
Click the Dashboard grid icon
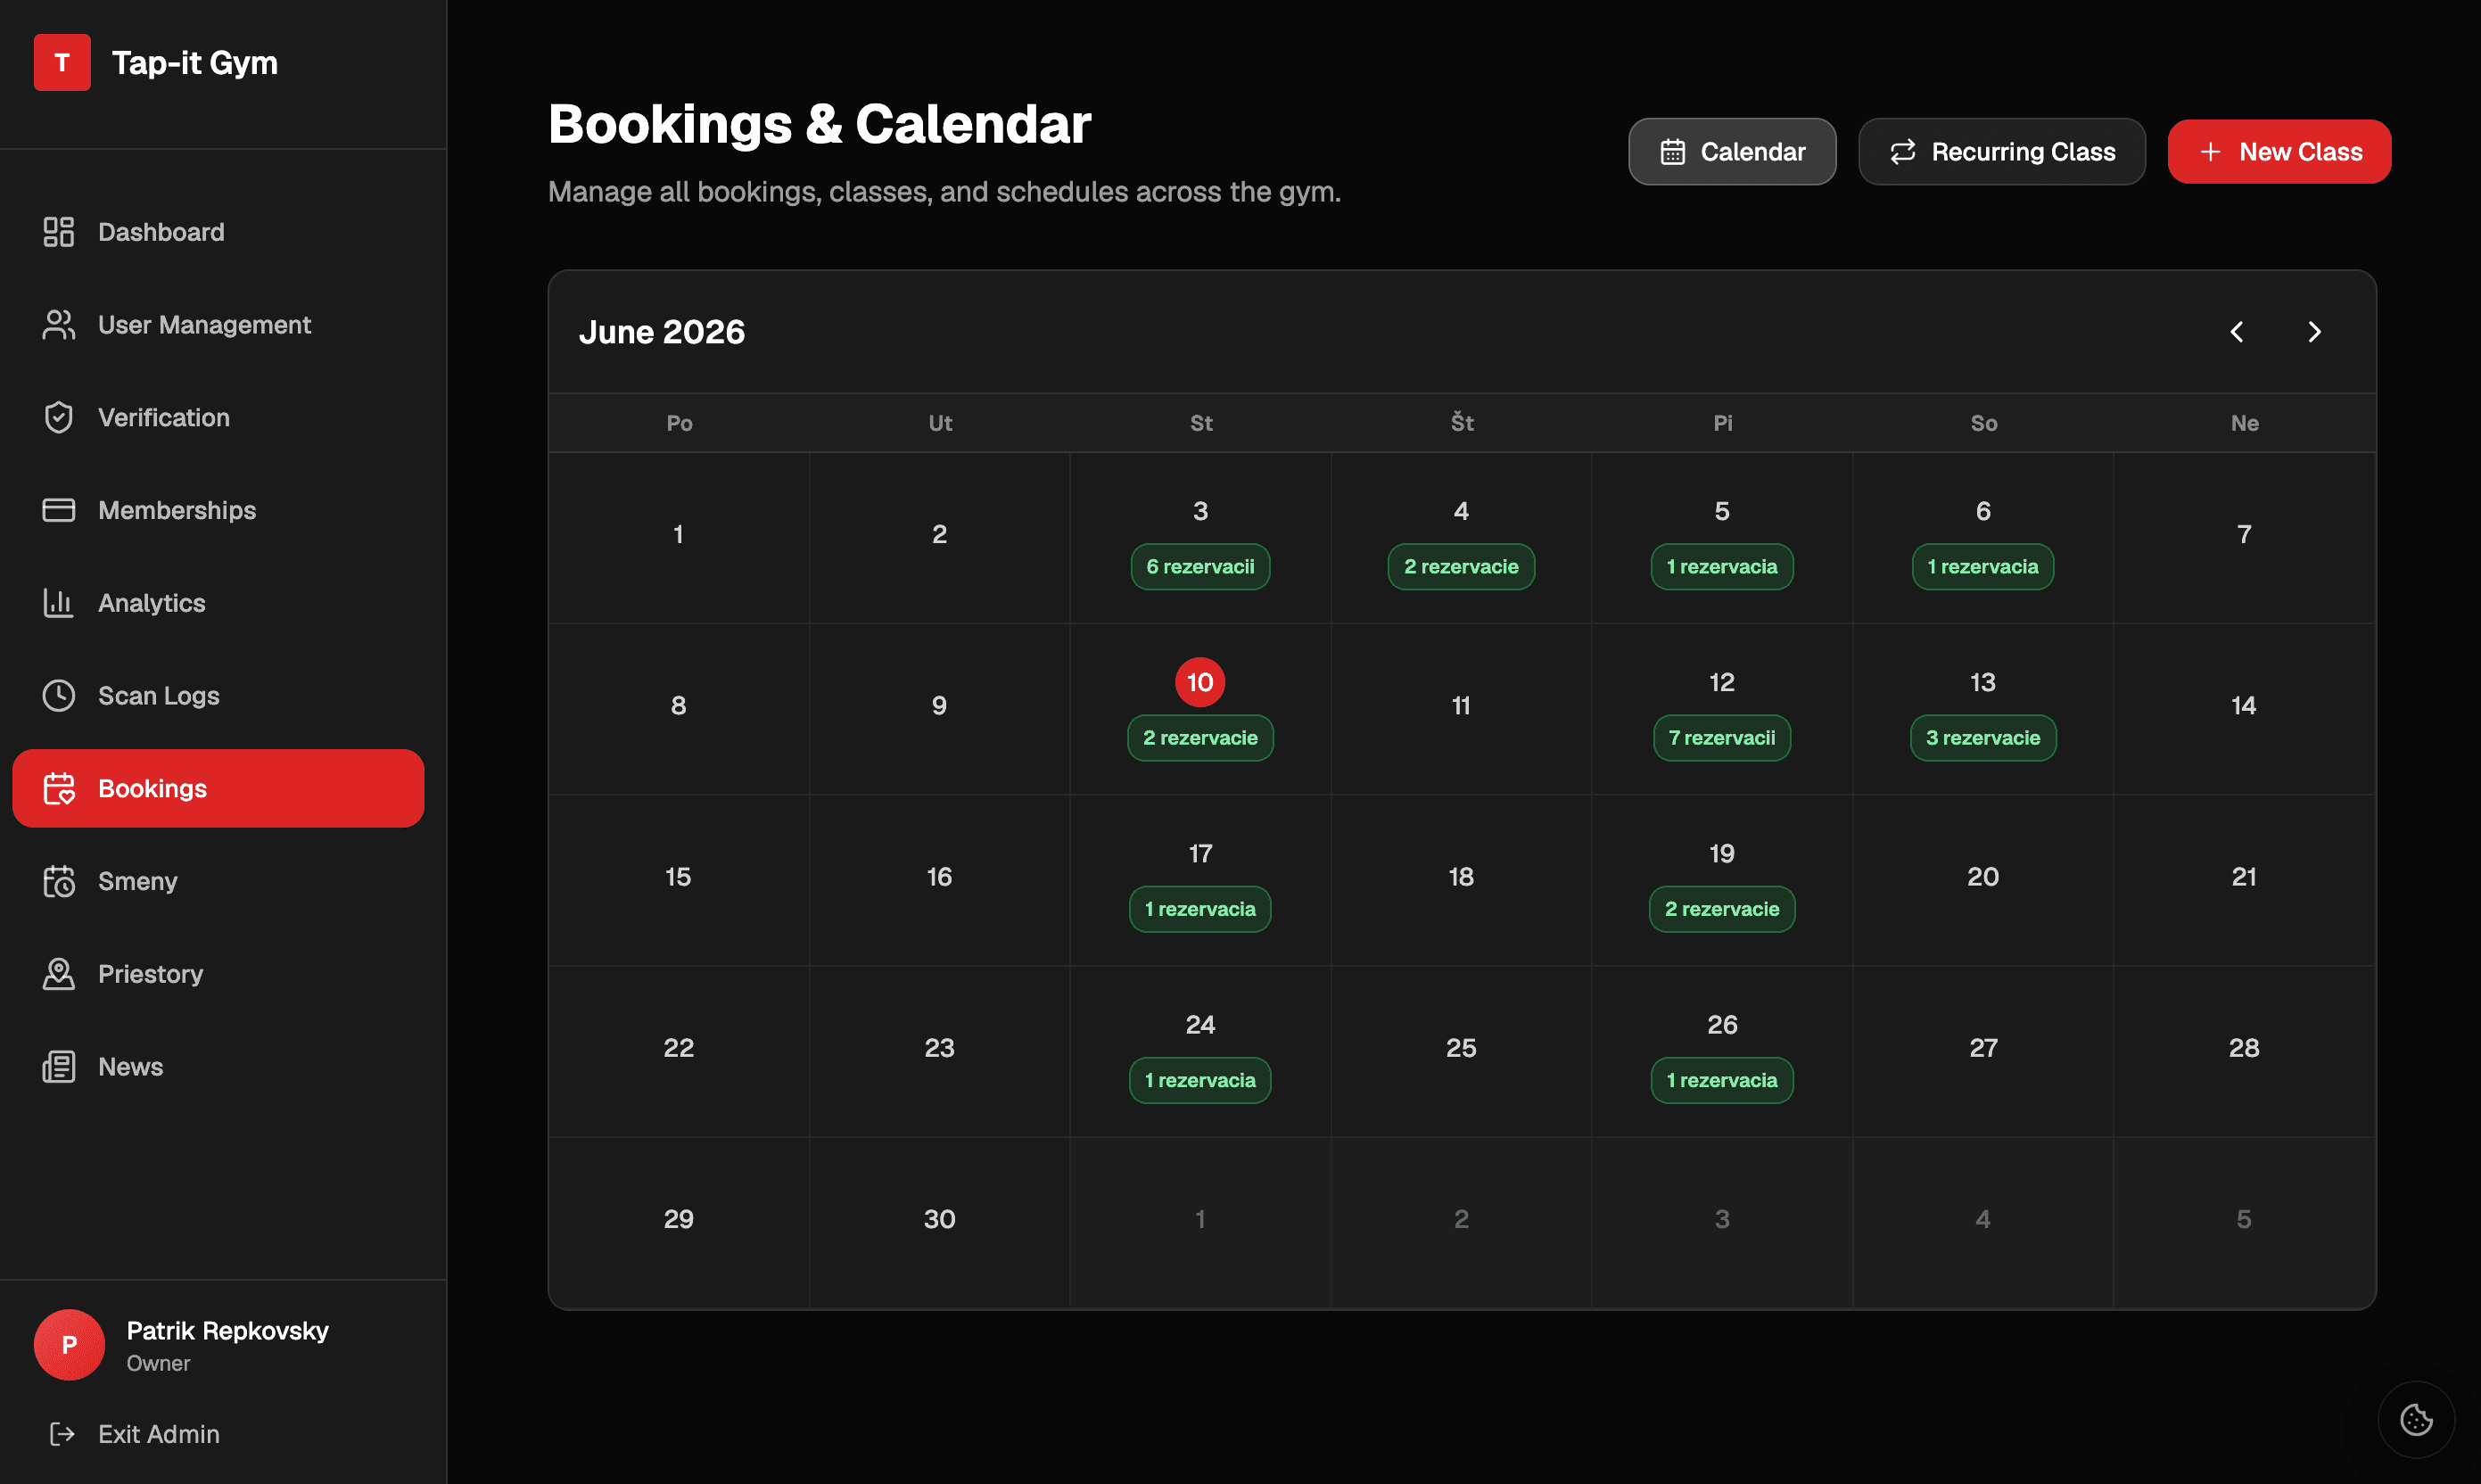pos(59,232)
